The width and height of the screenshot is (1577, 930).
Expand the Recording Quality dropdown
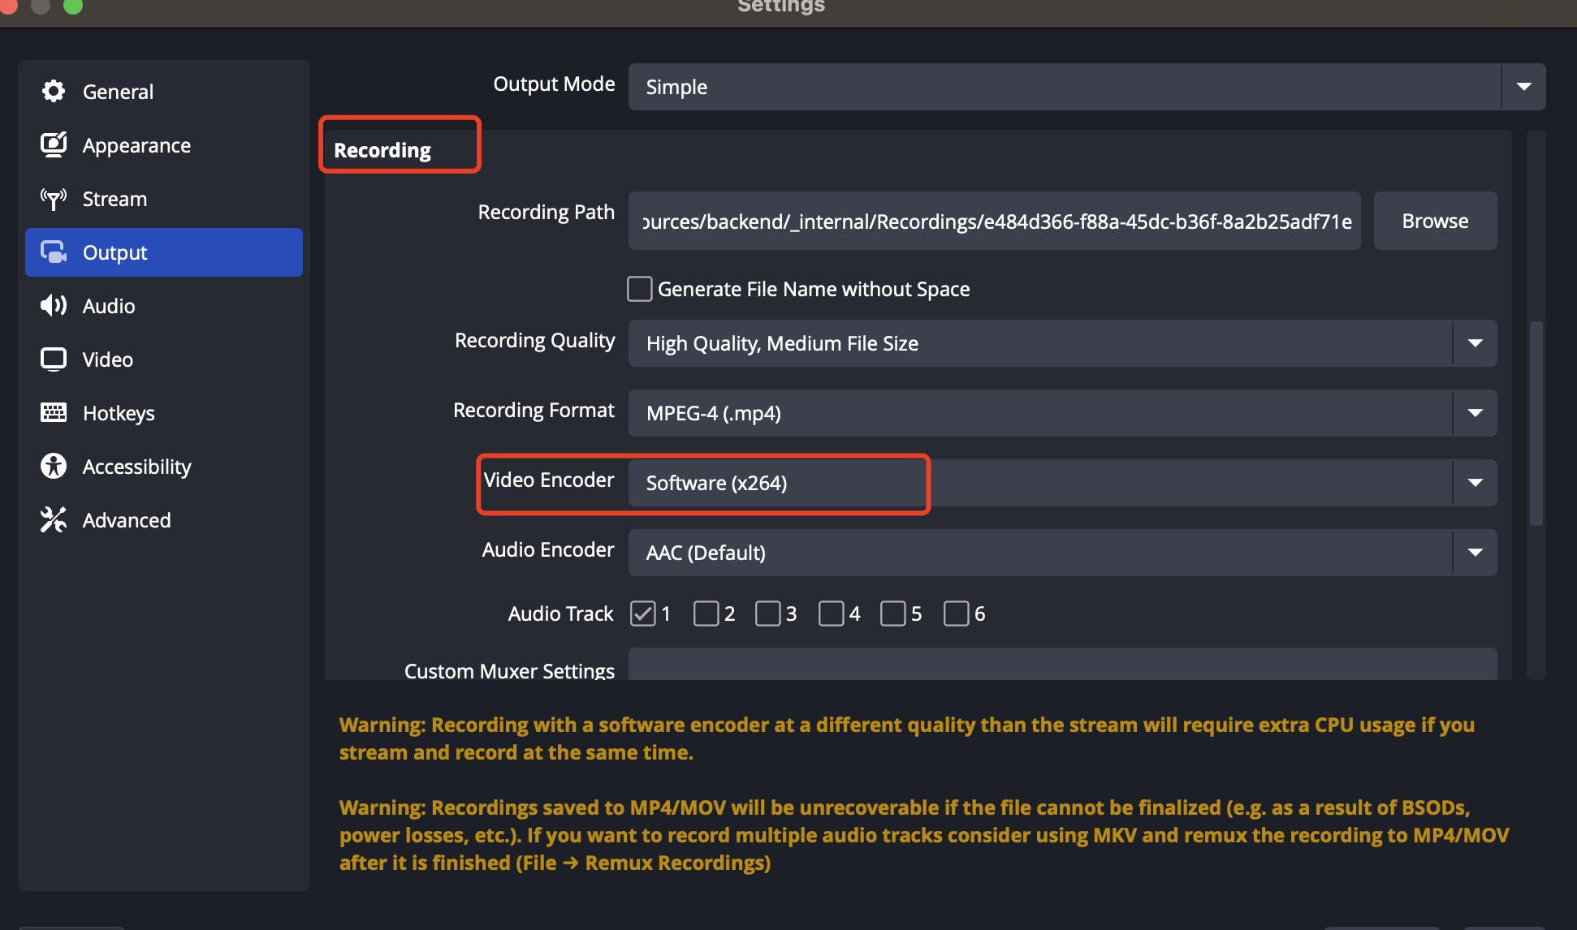point(1062,343)
